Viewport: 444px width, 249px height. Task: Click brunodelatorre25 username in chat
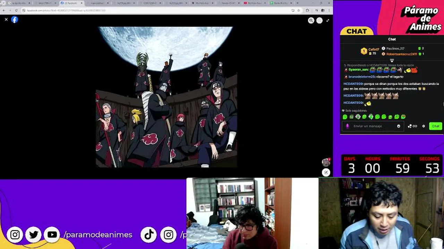361,77
